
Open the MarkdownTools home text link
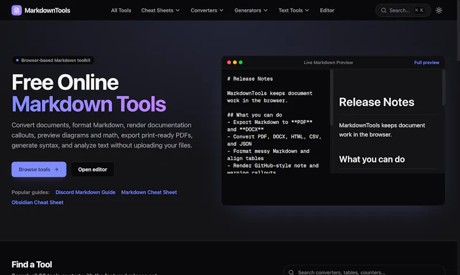click(x=47, y=10)
